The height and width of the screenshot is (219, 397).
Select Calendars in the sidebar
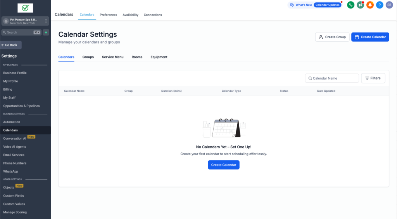(10, 130)
